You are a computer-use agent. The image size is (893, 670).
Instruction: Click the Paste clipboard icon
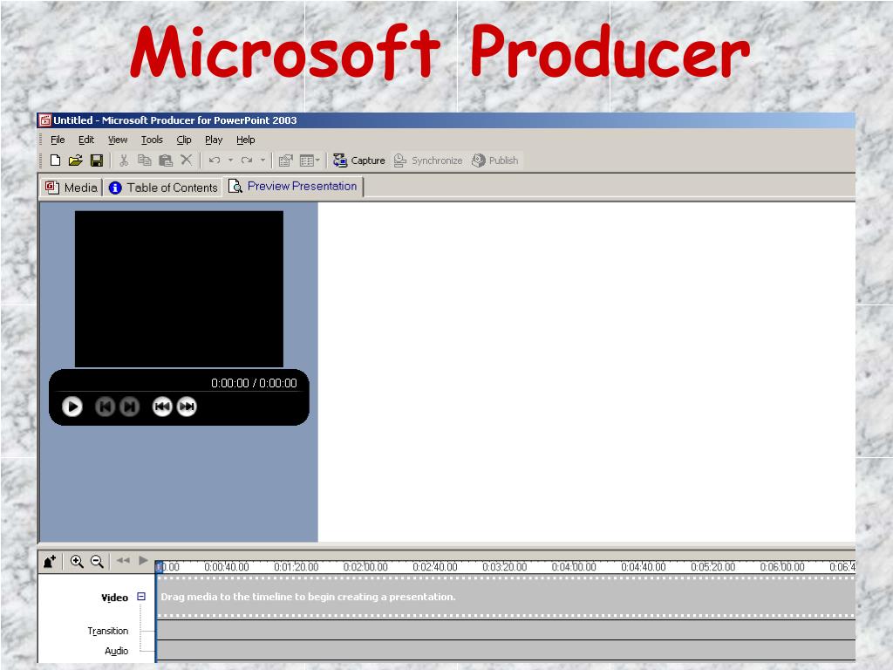(x=165, y=161)
